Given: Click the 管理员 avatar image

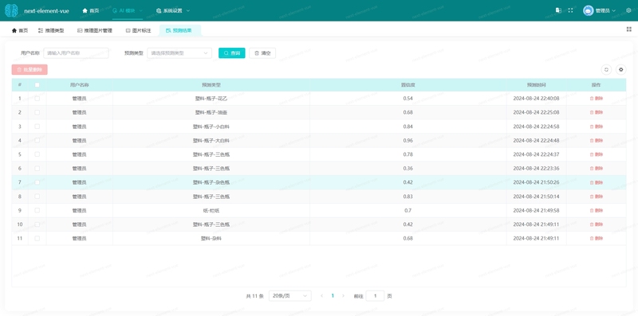Looking at the screenshot, I should click(588, 10).
